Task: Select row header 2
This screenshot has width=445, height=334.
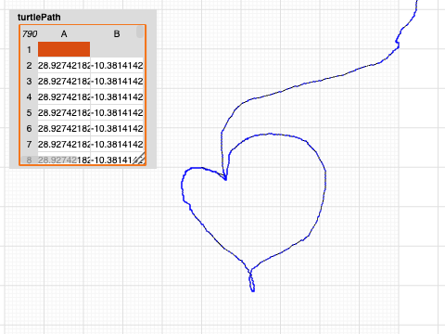Action: 29,65
